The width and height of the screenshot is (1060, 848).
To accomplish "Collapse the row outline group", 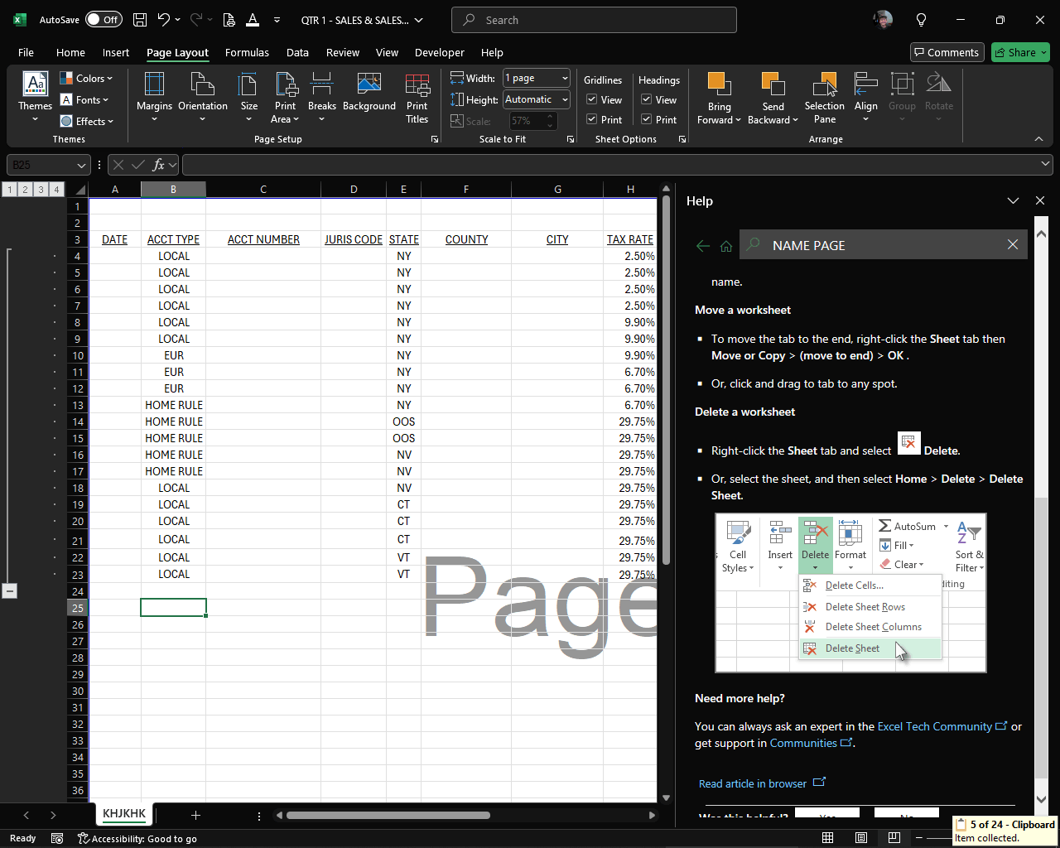I will 9,591.
